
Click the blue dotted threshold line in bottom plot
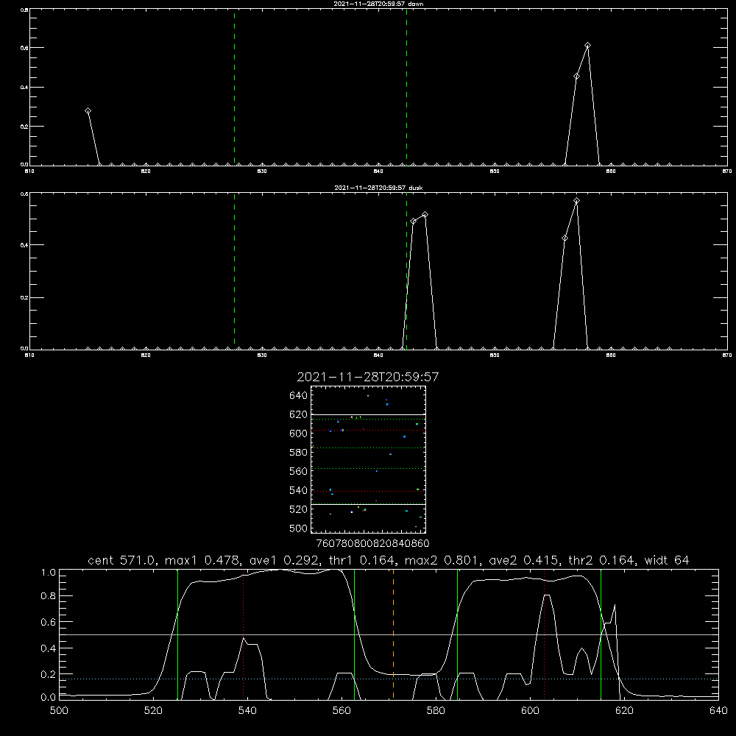[389, 679]
